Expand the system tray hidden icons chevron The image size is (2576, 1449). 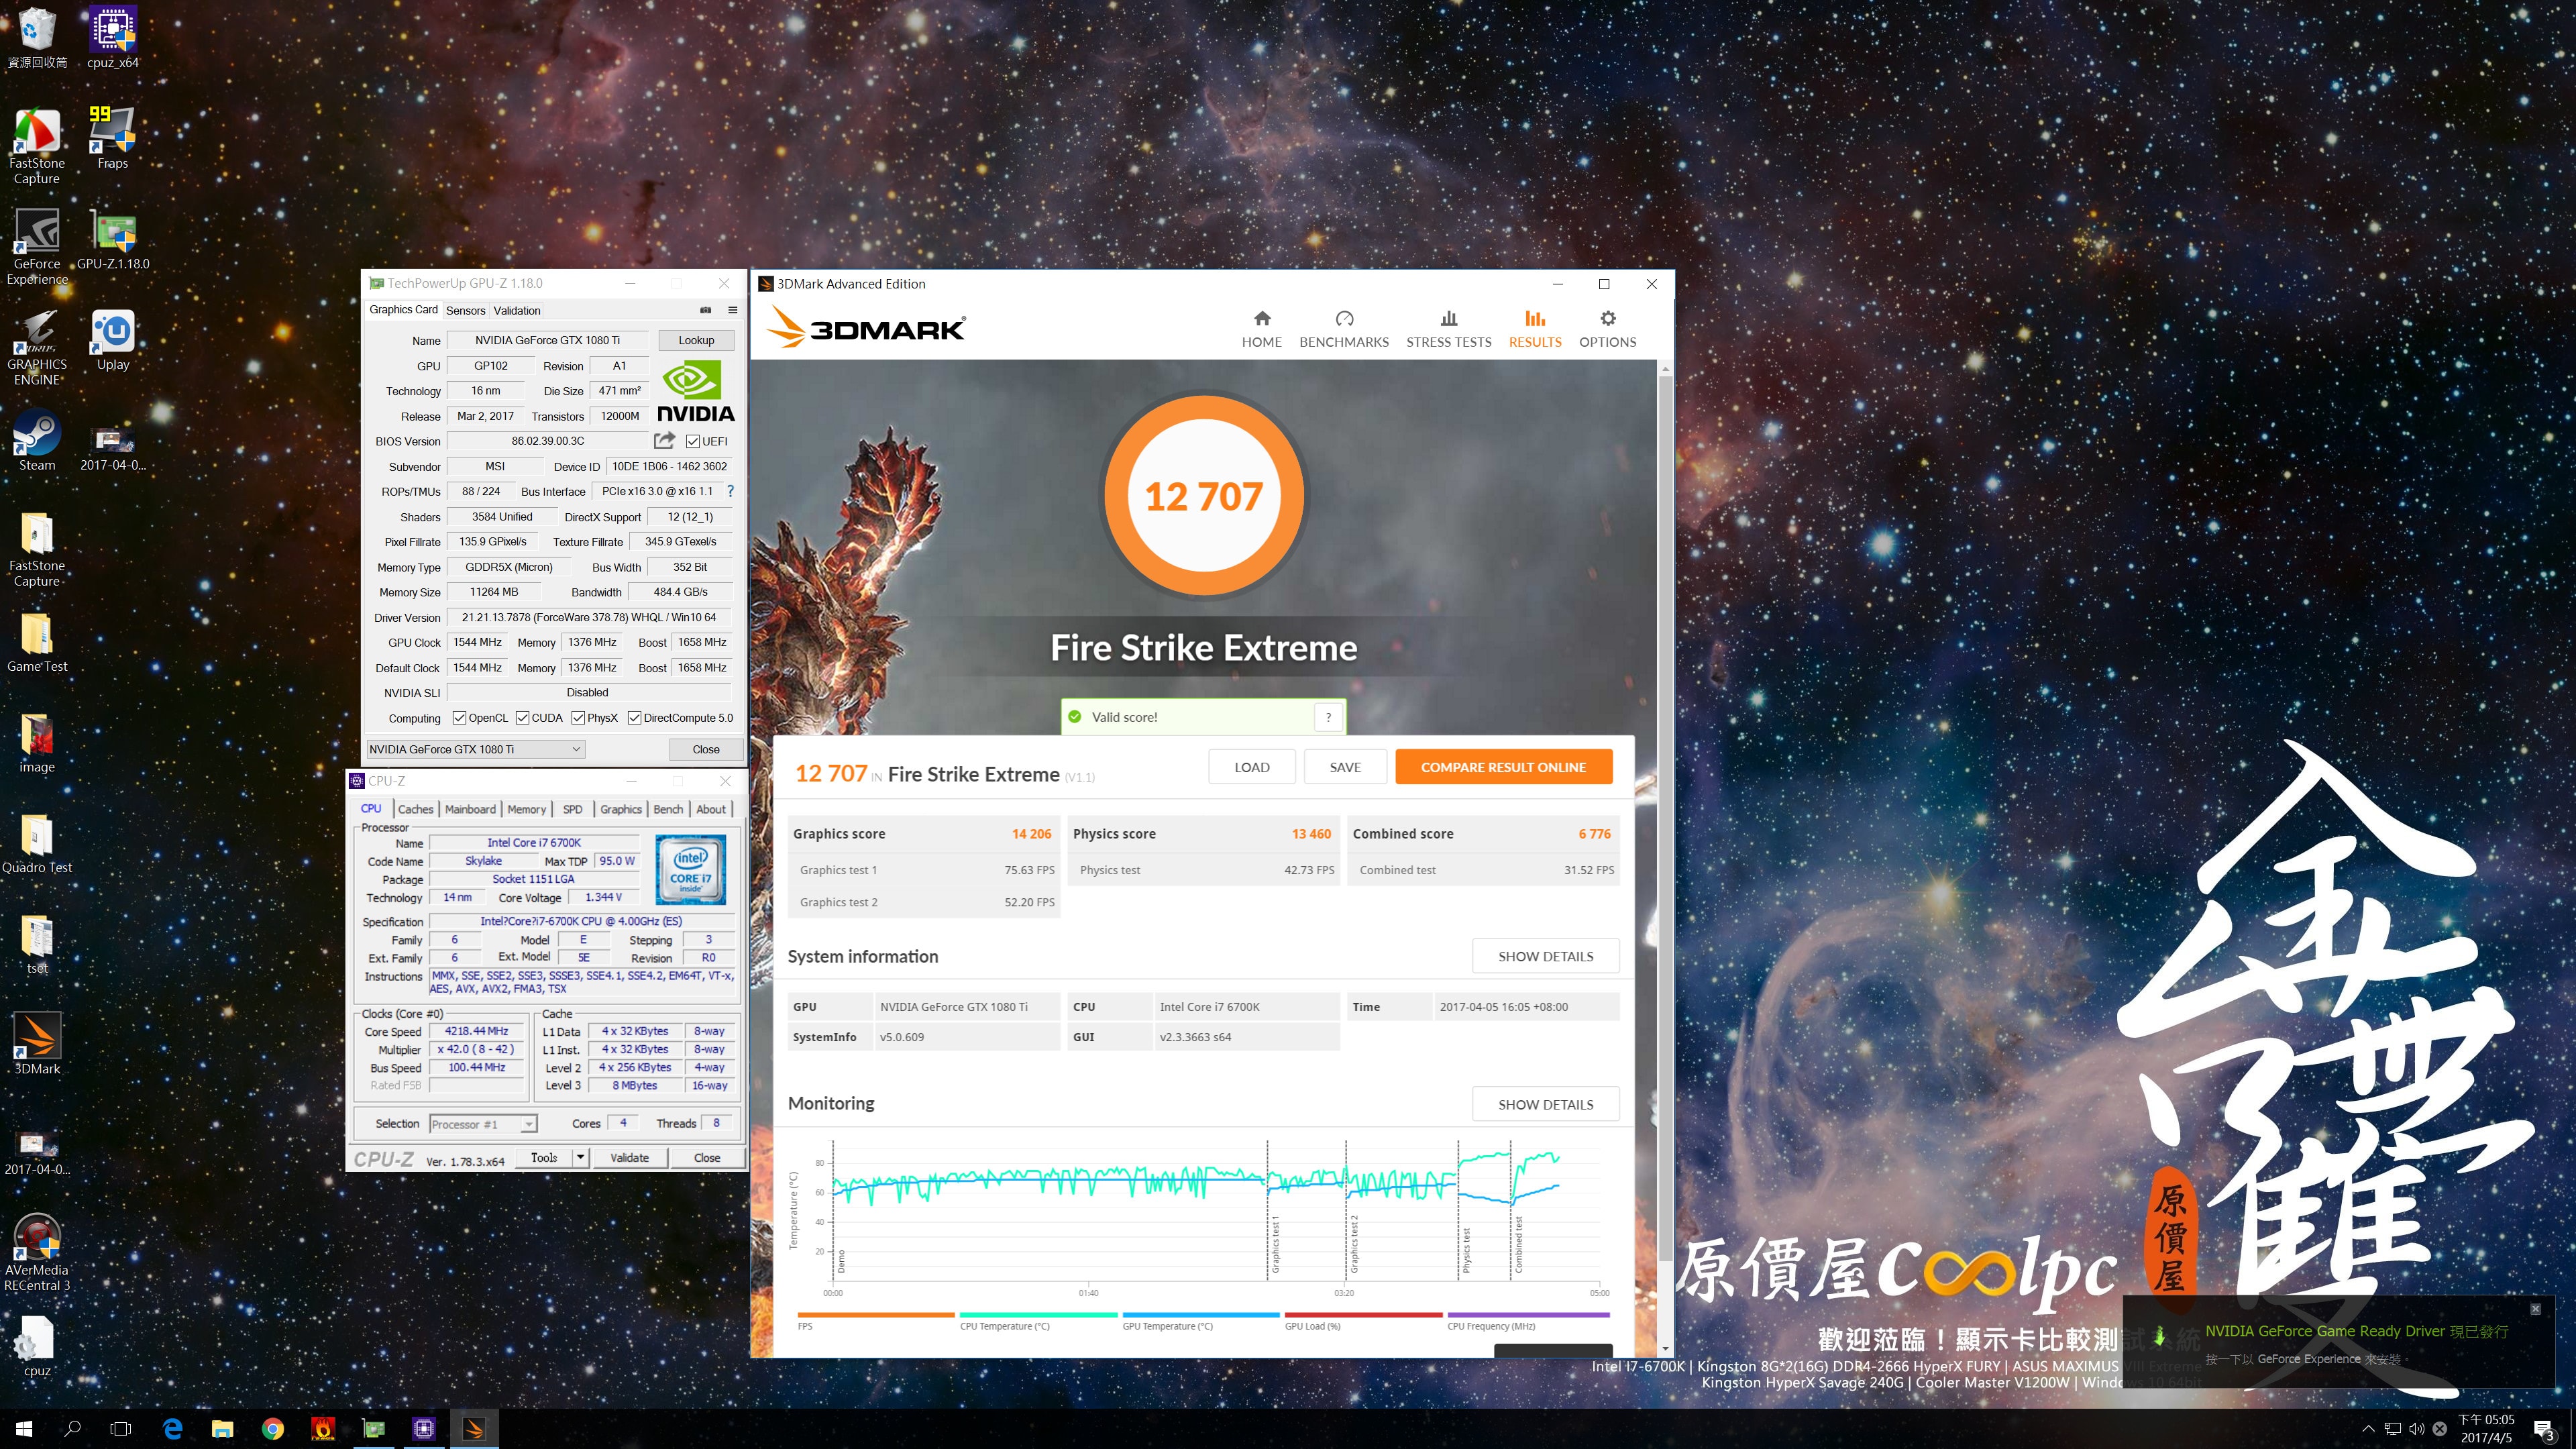point(2368,1429)
